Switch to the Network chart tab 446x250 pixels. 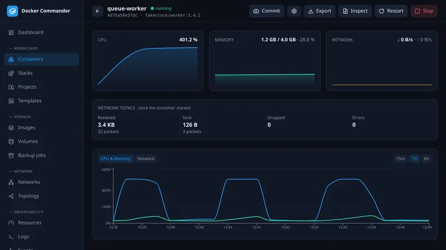point(146,158)
